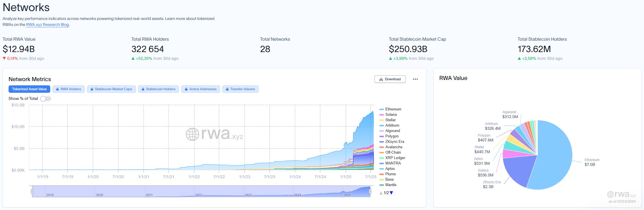Open the RWA.xyz Research Blog link
The height and width of the screenshot is (210, 644).
(47, 24)
